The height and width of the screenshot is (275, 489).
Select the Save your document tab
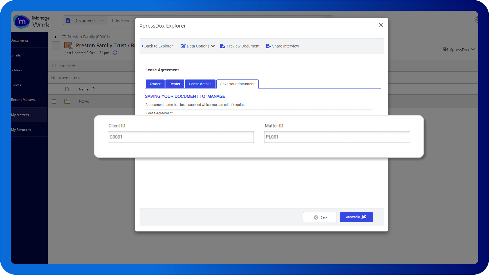(x=237, y=84)
